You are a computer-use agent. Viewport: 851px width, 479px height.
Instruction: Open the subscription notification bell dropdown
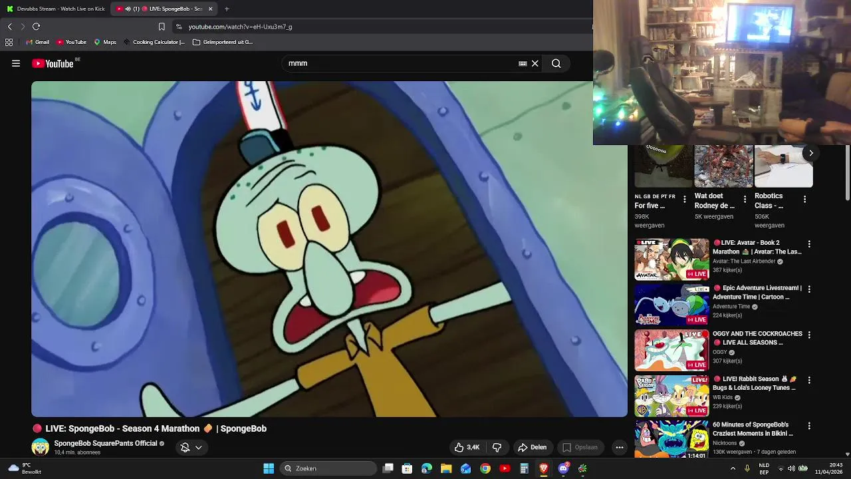click(191, 448)
